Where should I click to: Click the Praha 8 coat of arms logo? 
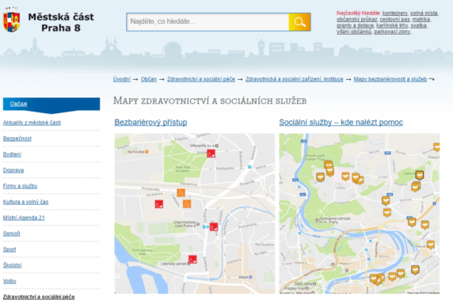click(x=12, y=20)
